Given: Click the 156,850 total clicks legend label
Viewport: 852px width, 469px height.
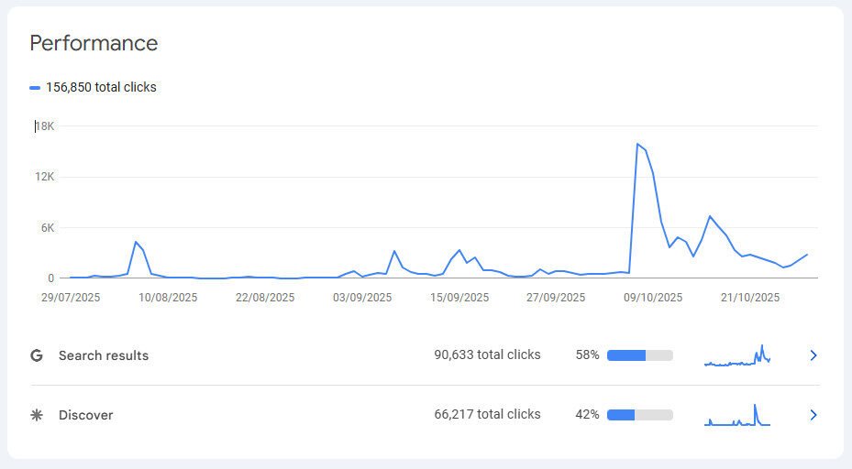Looking at the screenshot, I should (101, 88).
